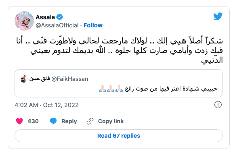
Task: Click the Reply text label
Action: point(69,121)
